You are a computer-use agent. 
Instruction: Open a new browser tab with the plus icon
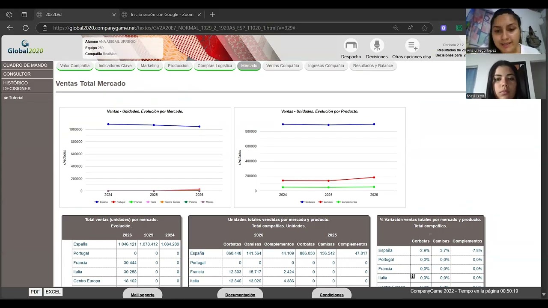tap(212, 15)
